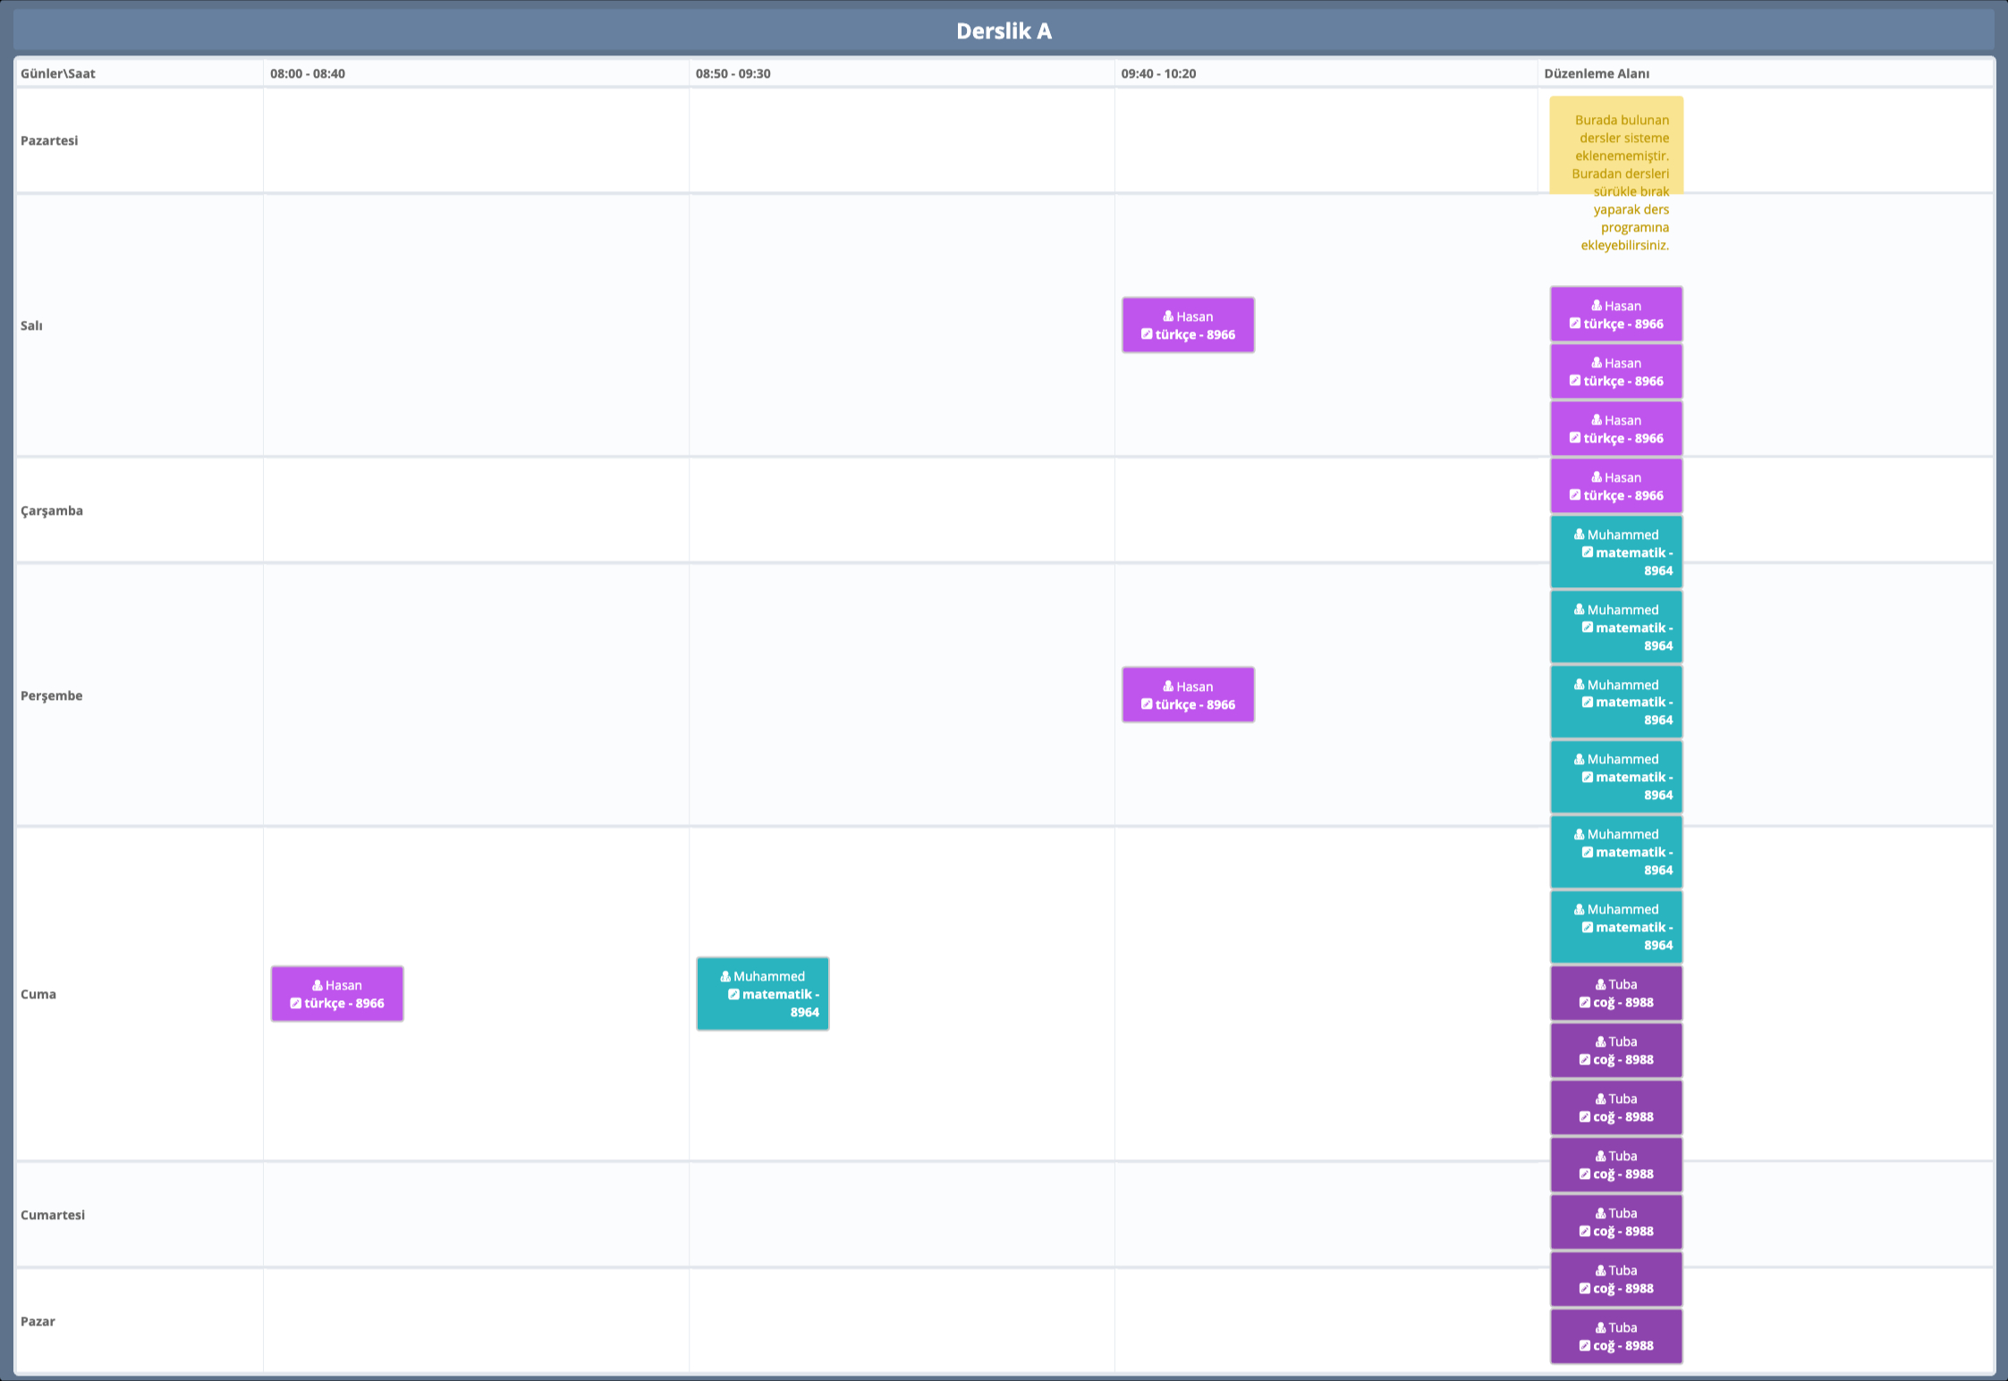Click person icon on Perşembe Hasan card
Viewport: 2008px width, 1381px height.
1168,686
